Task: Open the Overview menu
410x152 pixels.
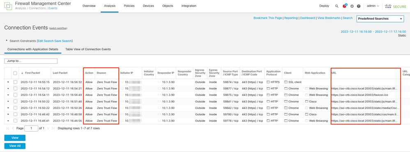Action: [89, 6]
